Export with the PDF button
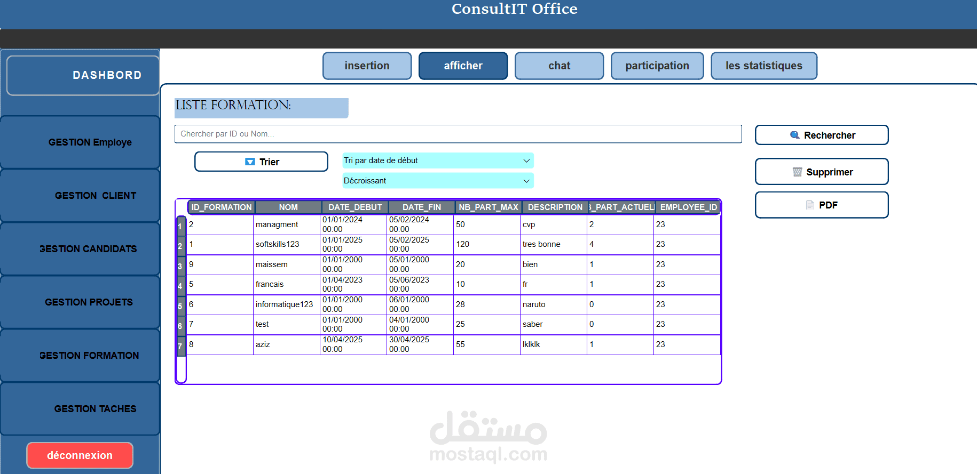The width and height of the screenshot is (977, 474). 822,205
